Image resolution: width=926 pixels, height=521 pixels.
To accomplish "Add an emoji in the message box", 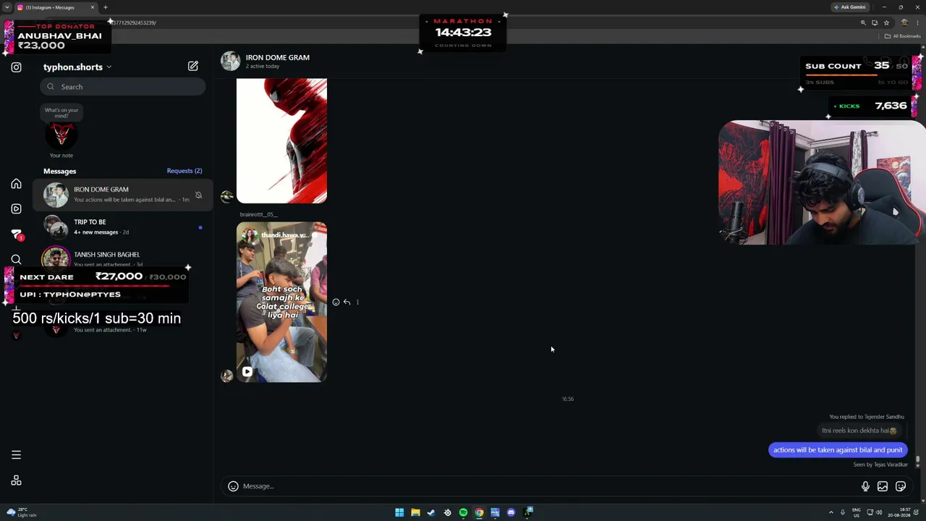I will point(233,486).
